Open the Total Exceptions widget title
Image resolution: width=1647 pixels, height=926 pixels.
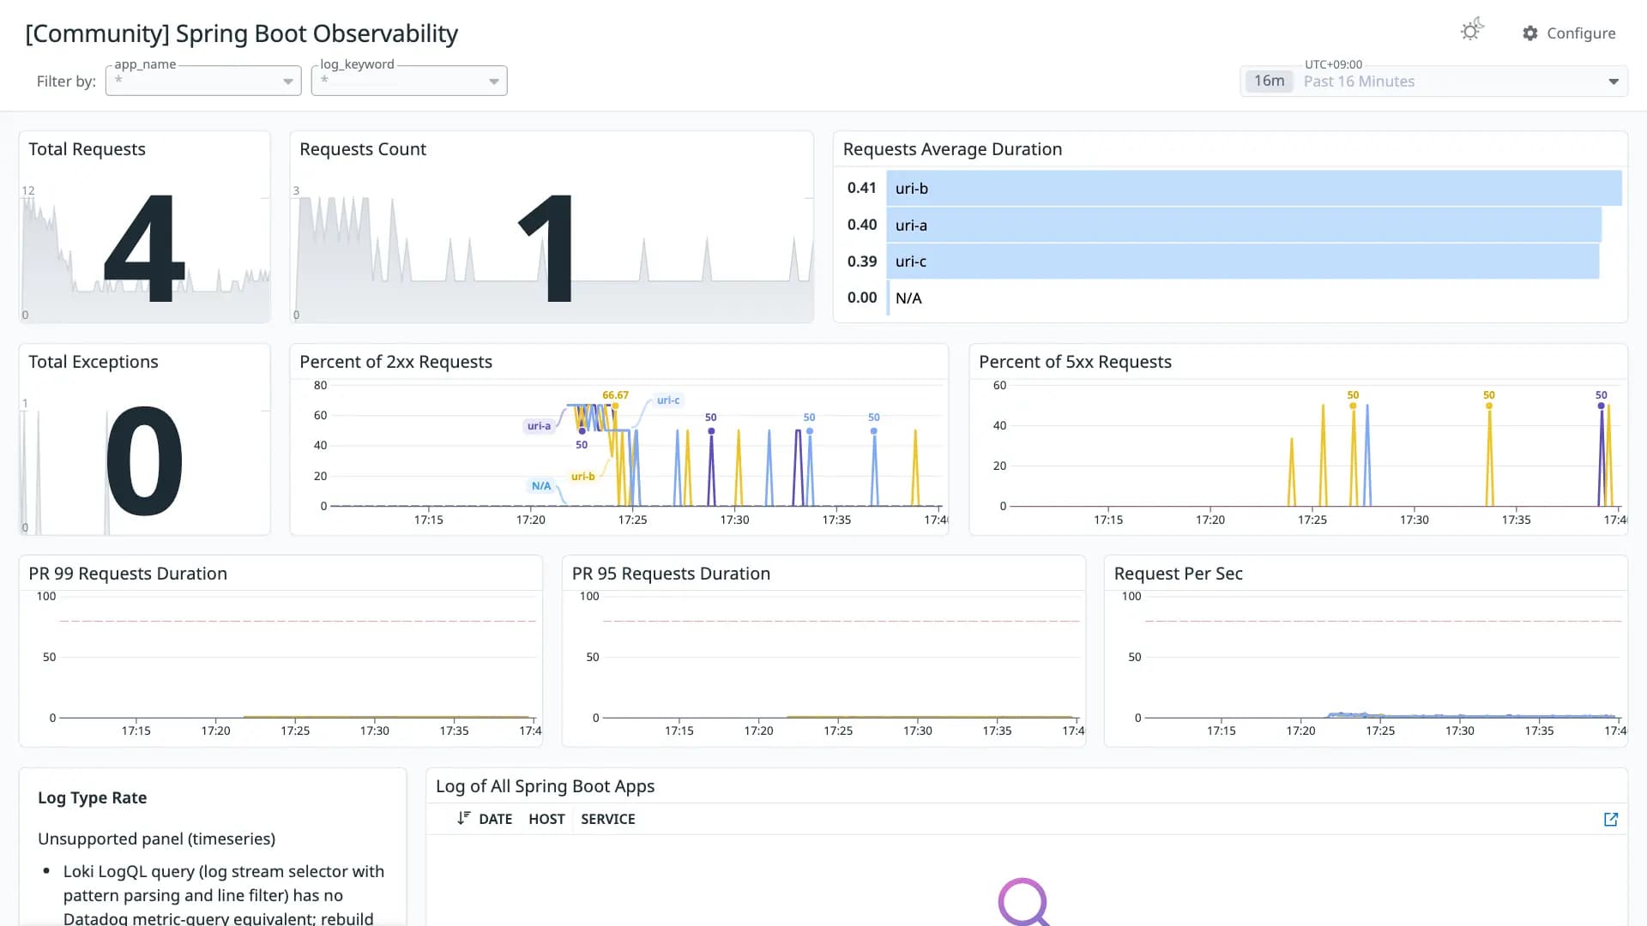tap(93, 362)
